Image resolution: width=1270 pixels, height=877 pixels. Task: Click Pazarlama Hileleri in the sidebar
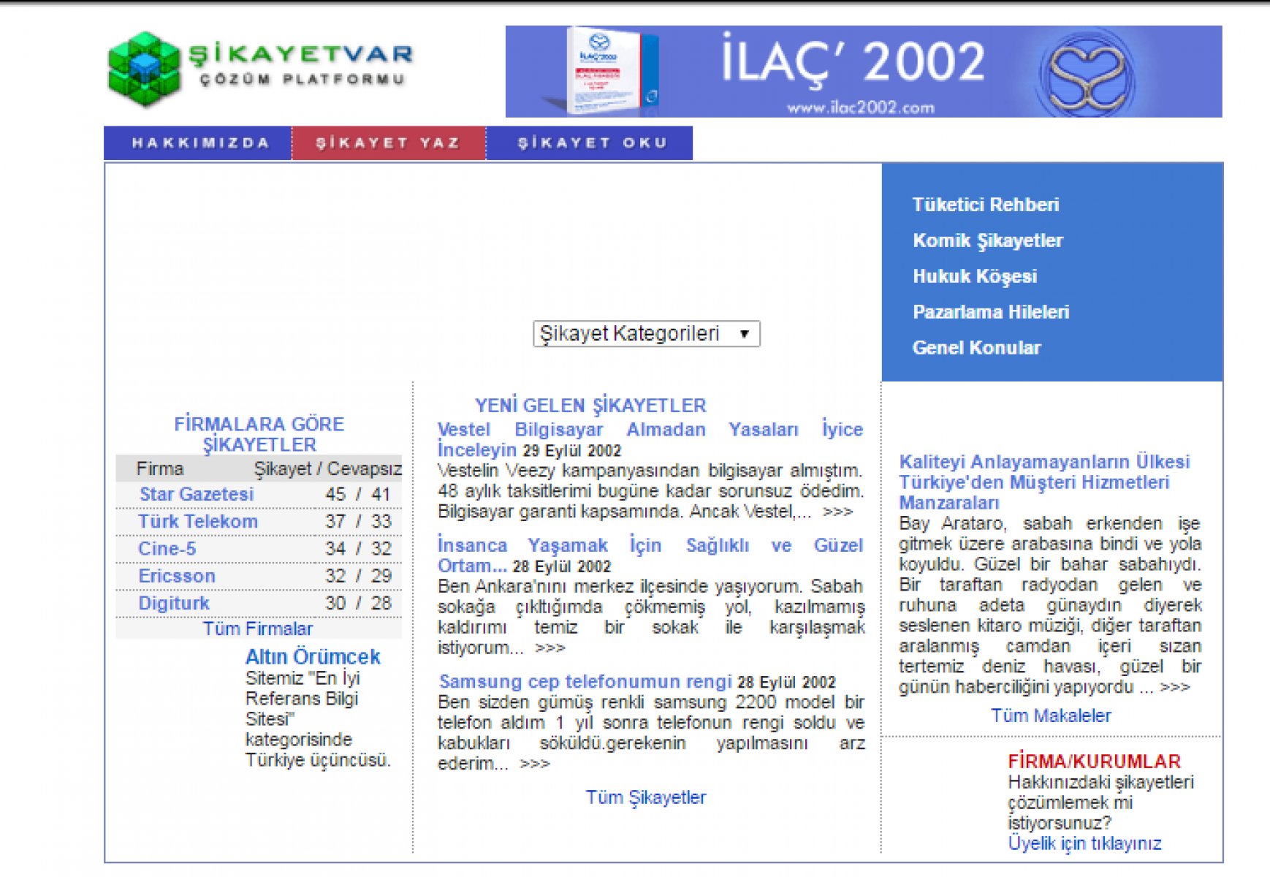click(x=990, y=312)
